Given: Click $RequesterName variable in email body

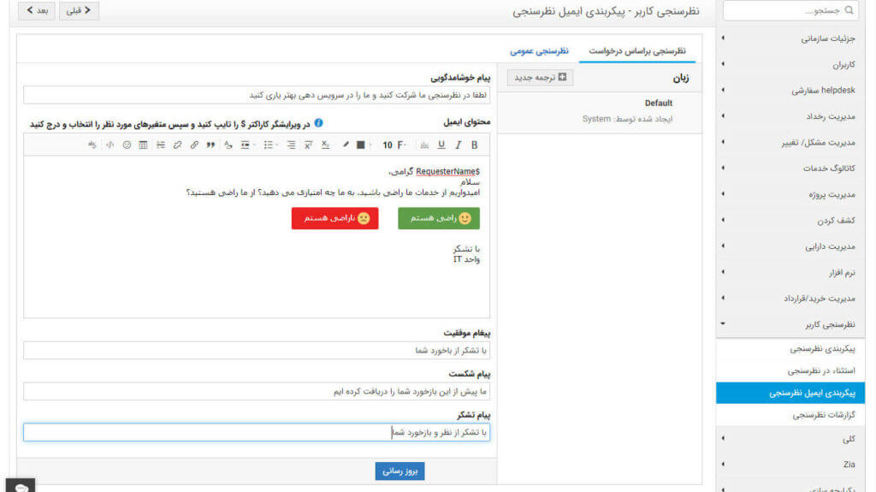Looking at the screenshot, I should (448, 172).
